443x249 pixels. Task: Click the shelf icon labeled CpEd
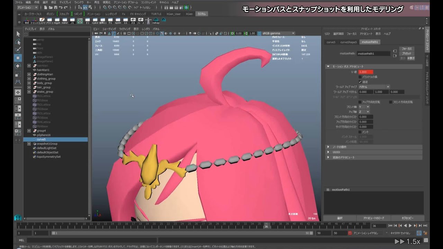[95, 21]
